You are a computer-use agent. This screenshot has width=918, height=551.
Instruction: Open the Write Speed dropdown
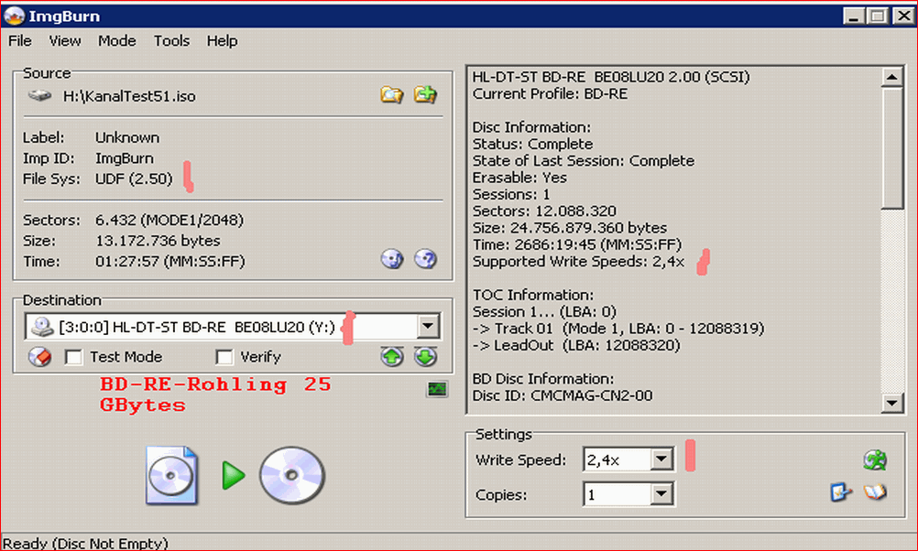[662, 460]
